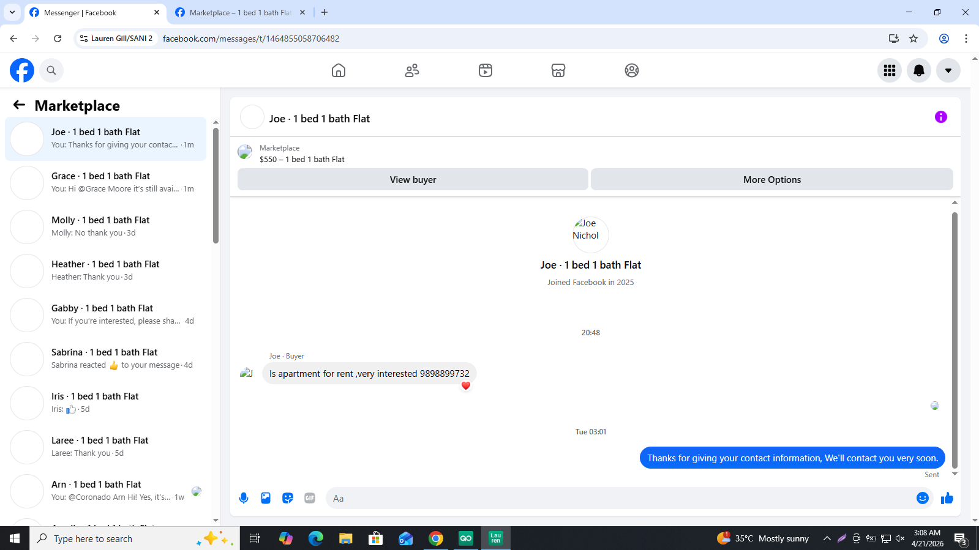The image size is (979, 550).
Task: Click the address bar URL
Action: click(251, 39)
